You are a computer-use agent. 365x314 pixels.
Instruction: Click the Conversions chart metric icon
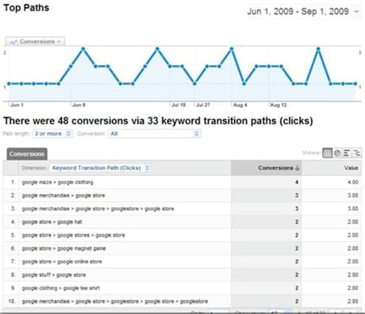click(13, 42)
